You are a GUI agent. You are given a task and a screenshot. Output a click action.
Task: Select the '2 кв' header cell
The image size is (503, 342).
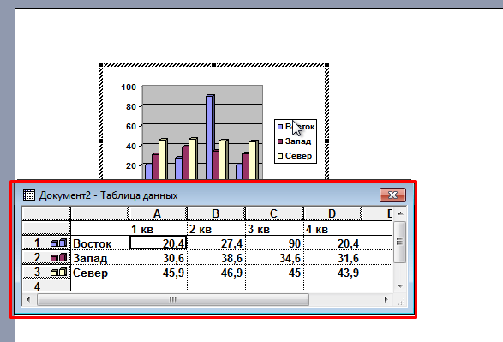(216, 229)
